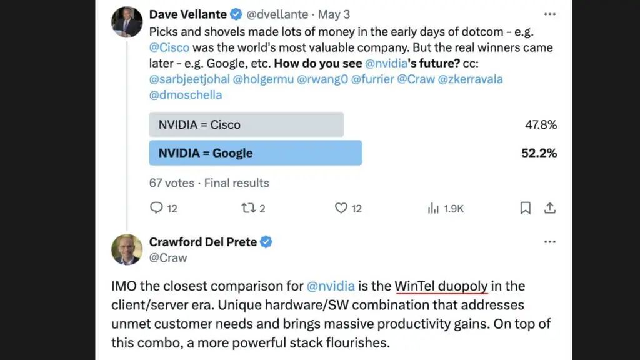Open view analytics bar chart icon
The width and height of the screenshot is (640, 360).
click(433, 208)
